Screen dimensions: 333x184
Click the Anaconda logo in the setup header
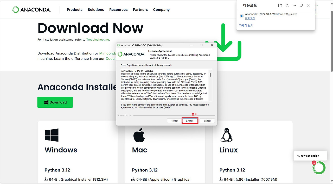131,54
